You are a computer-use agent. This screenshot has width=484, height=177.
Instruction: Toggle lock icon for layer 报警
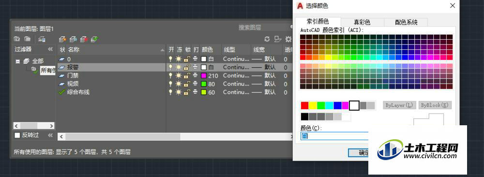coord(187,67)
